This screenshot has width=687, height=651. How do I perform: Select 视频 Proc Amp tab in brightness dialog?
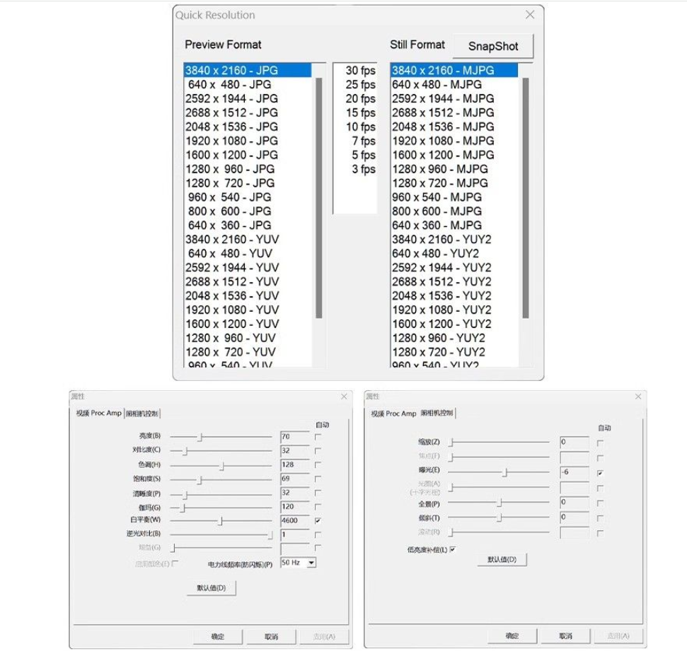pyautogui.click(x=98, y=413)
